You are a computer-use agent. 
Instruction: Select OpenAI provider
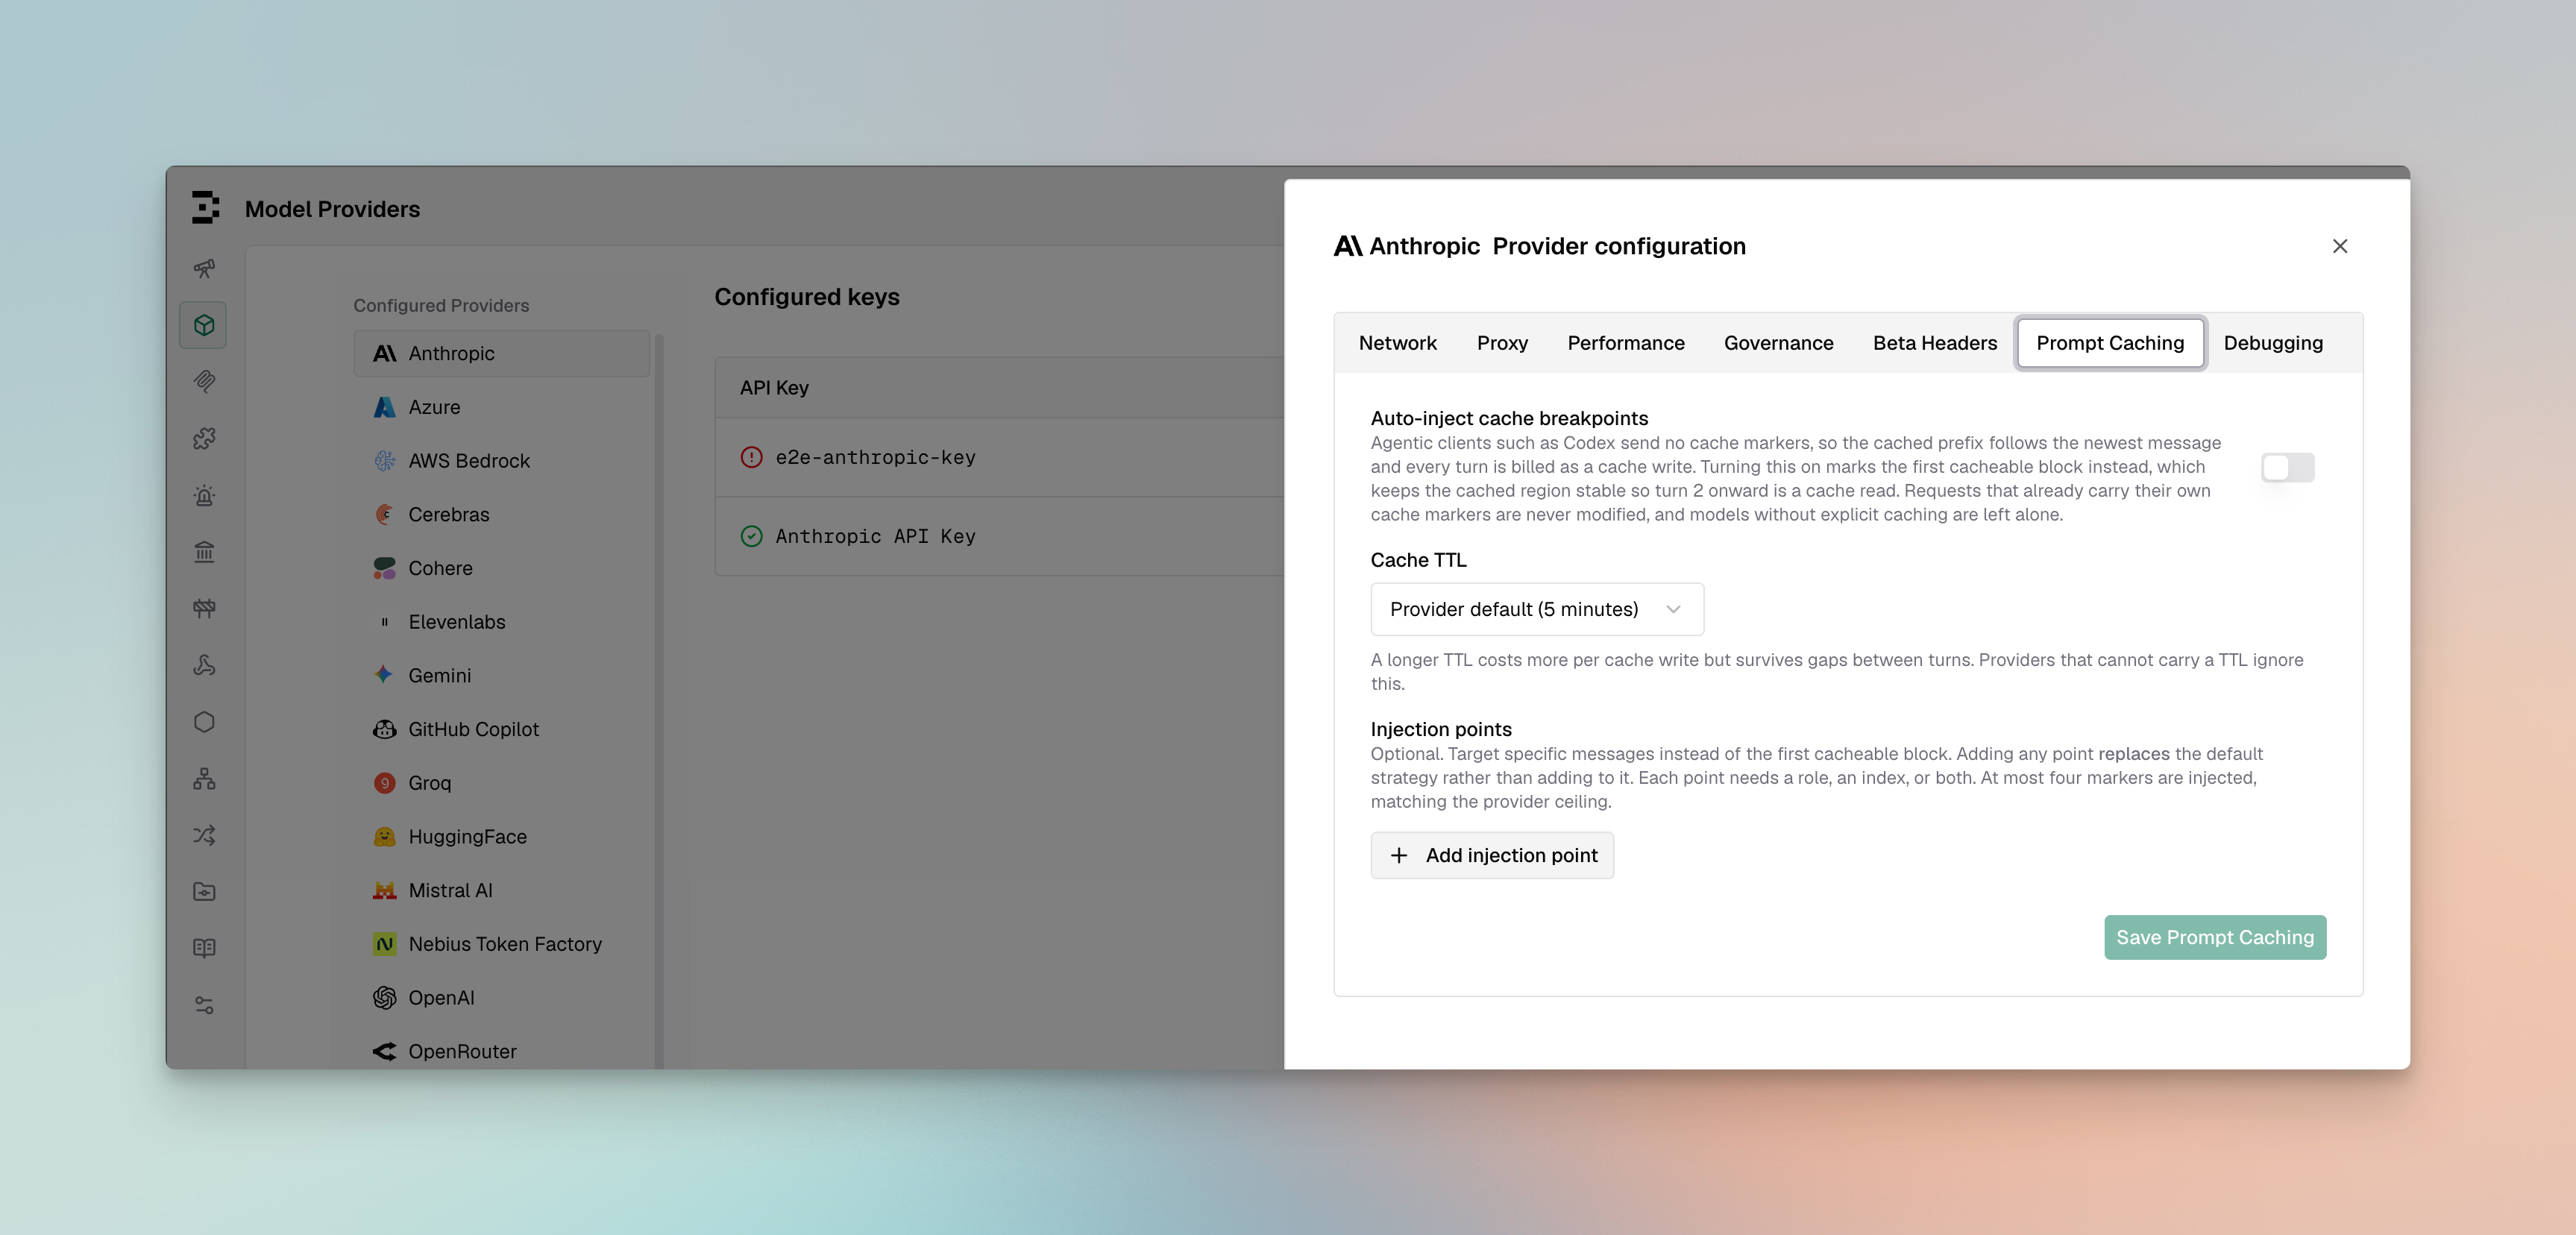click(x=501, y=998)
